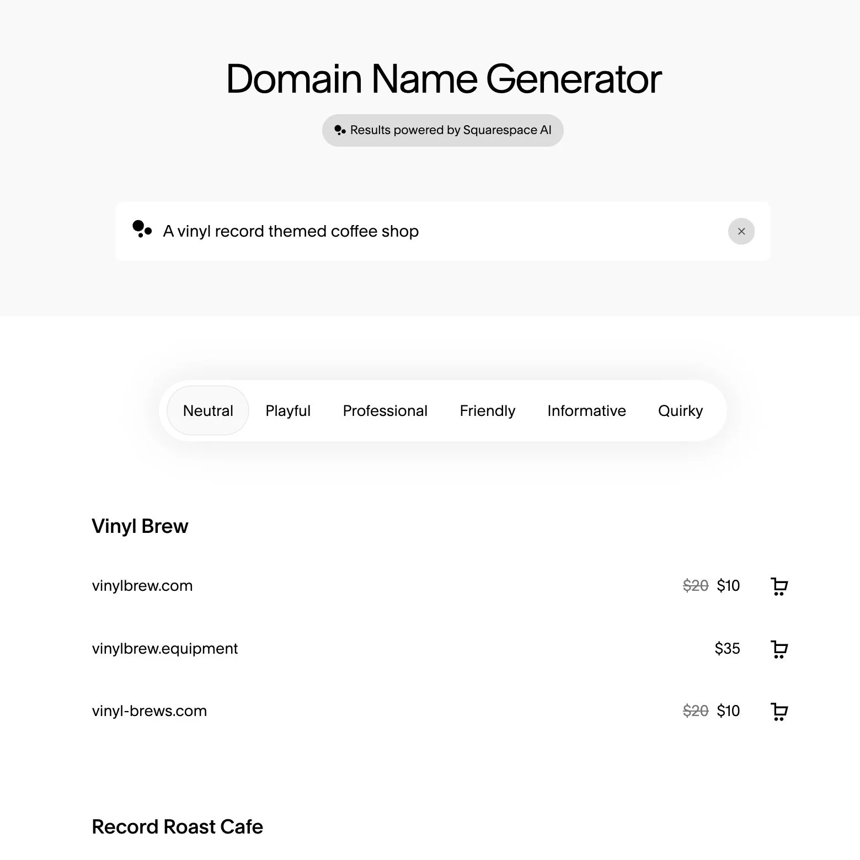This screenshot has width=860, height=860.
Task: Select the Neutral tone tab
Action: pyautogui.click(x=208, y=410)
